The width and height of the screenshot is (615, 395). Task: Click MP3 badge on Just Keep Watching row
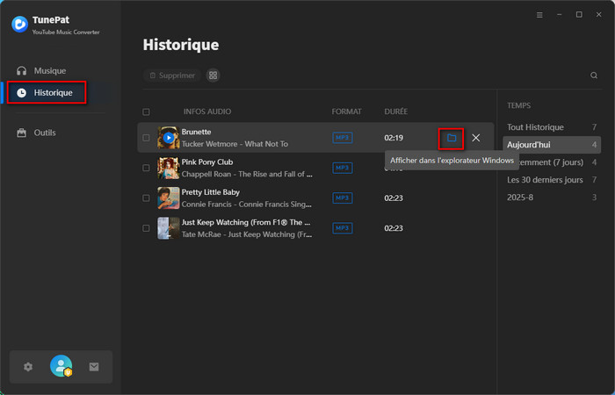(343, 228)
